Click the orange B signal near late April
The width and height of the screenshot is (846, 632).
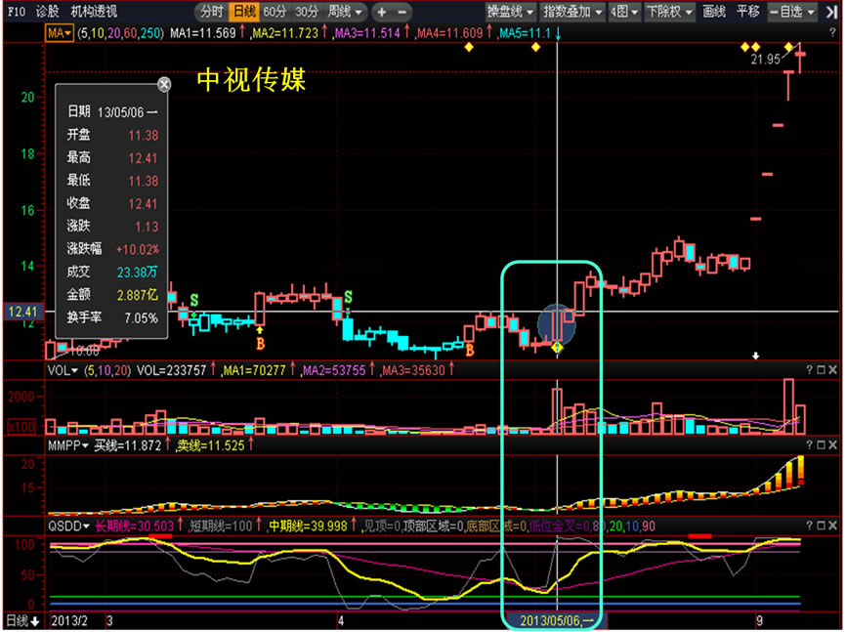tap(469, 351)
